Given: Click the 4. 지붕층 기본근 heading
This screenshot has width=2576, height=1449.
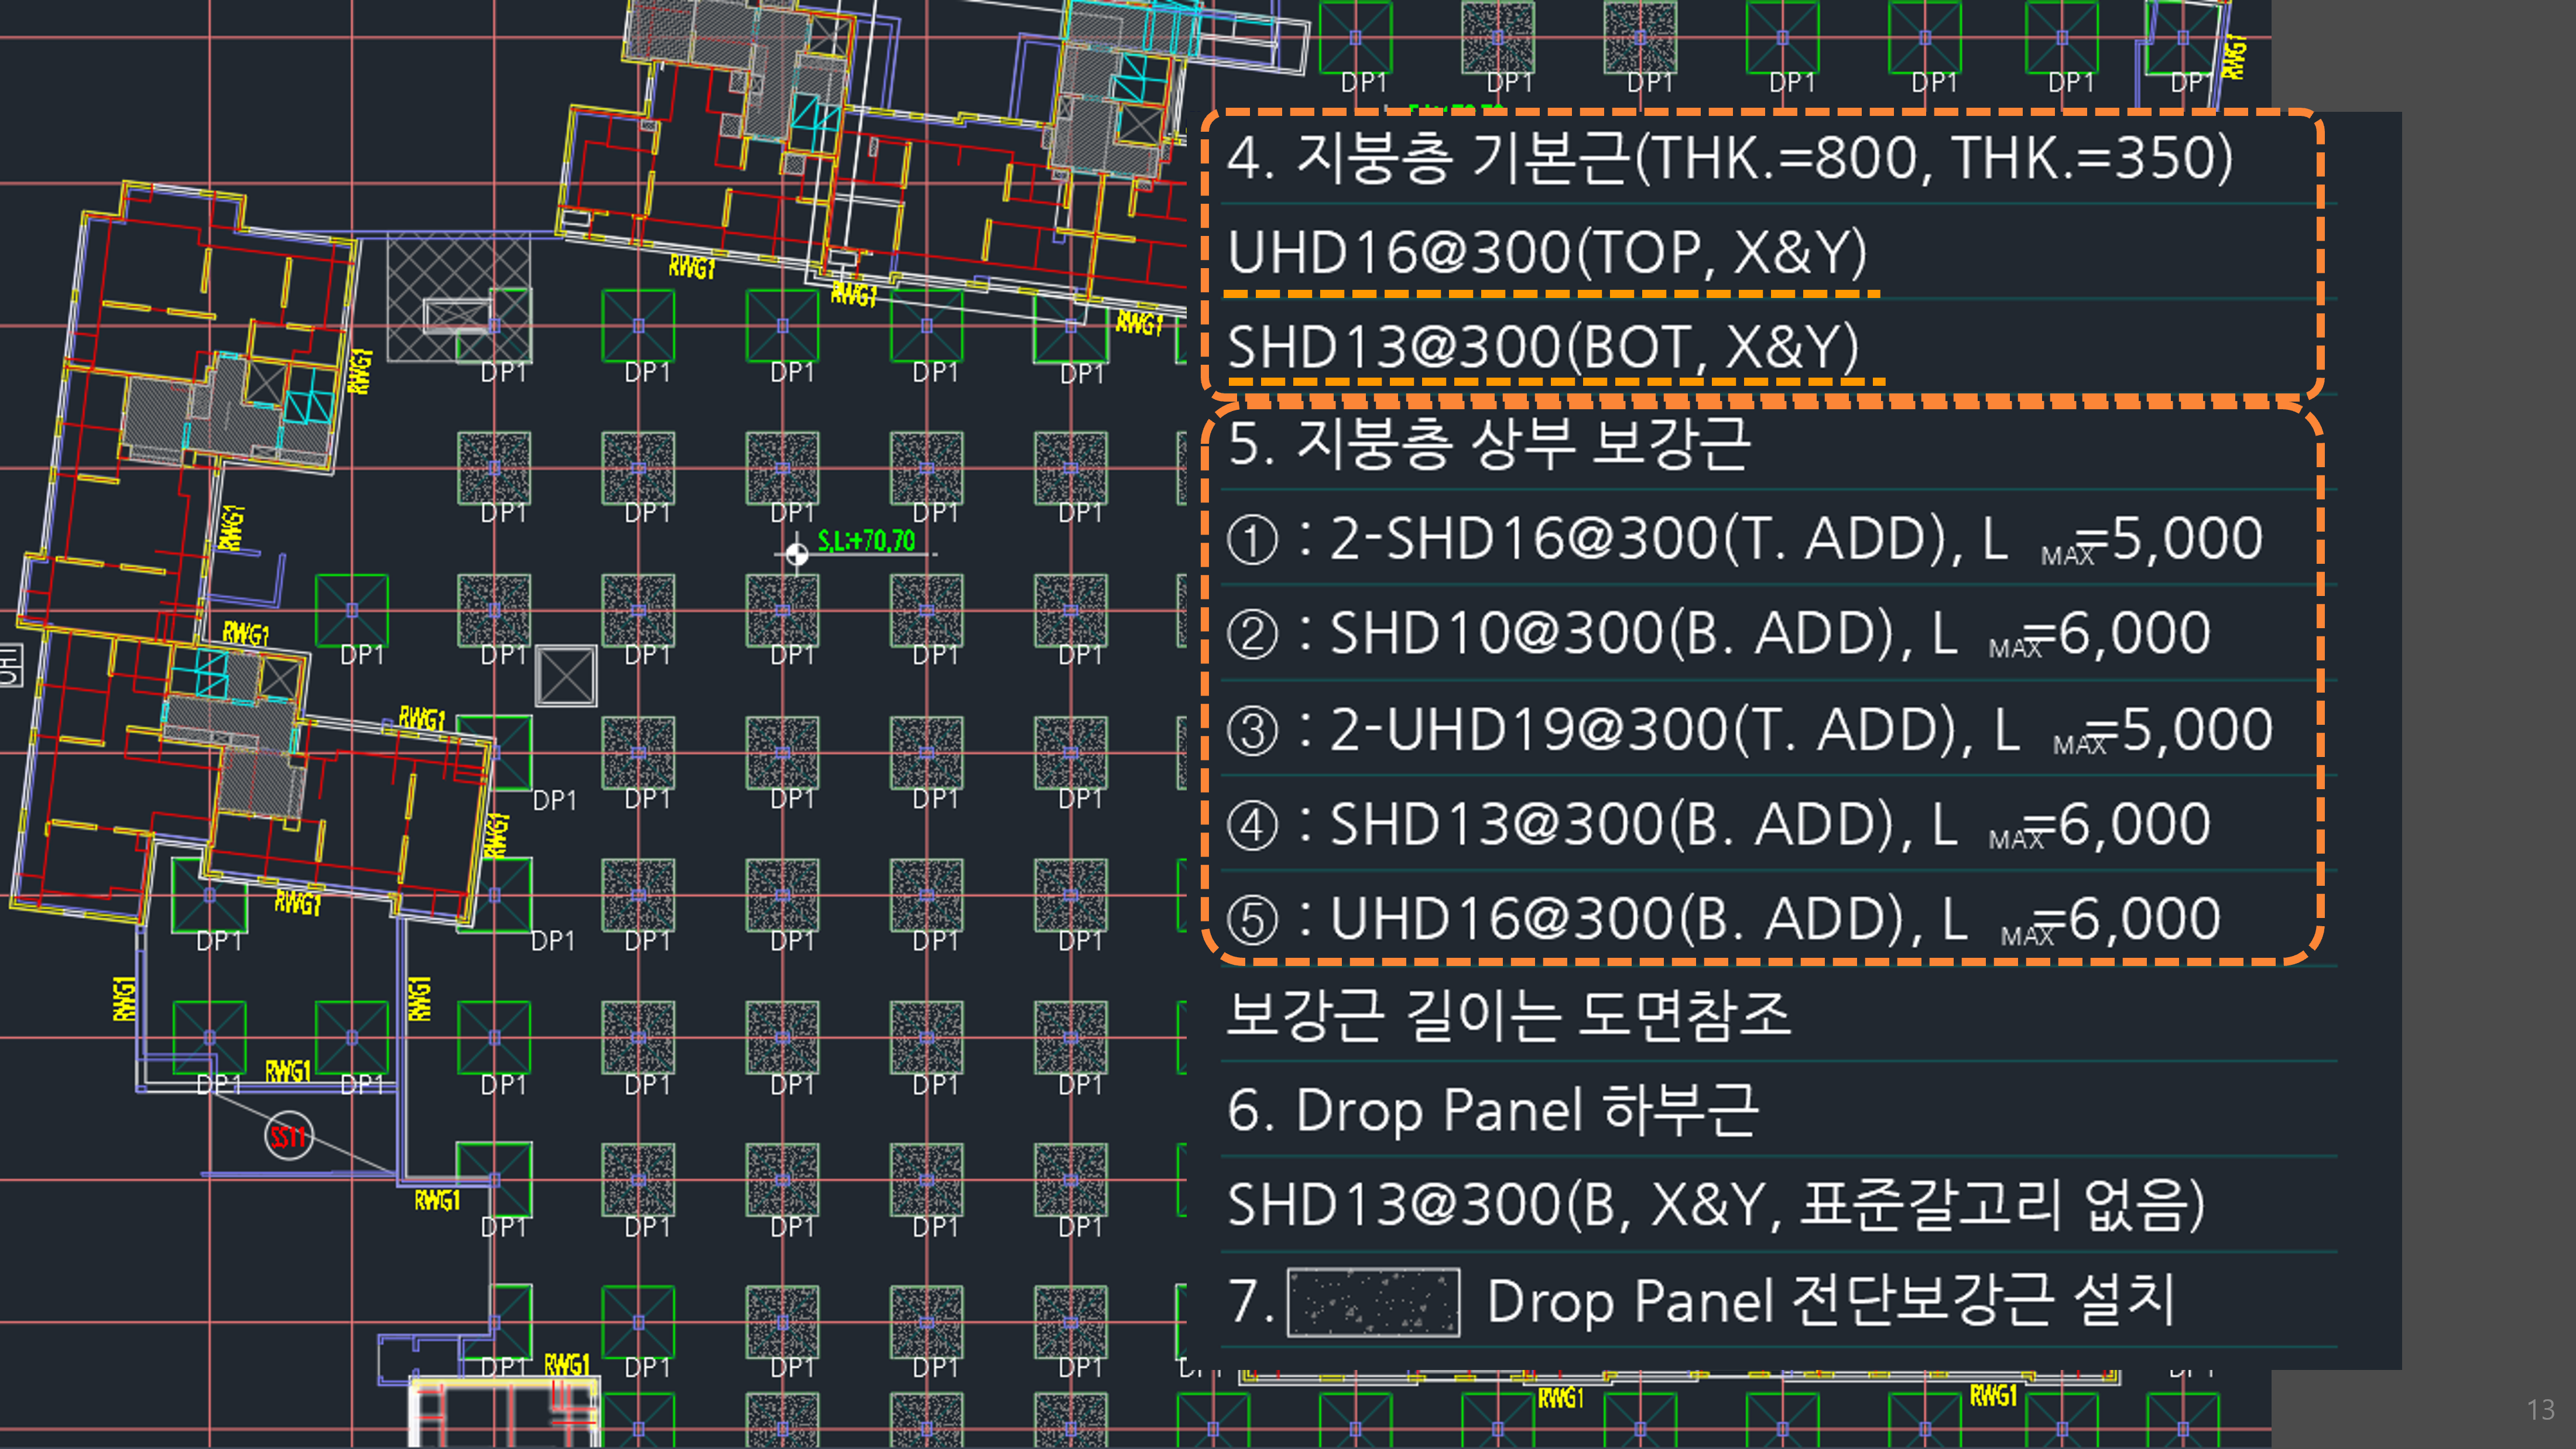Looking at the screenshot, I should point(1729,158).
